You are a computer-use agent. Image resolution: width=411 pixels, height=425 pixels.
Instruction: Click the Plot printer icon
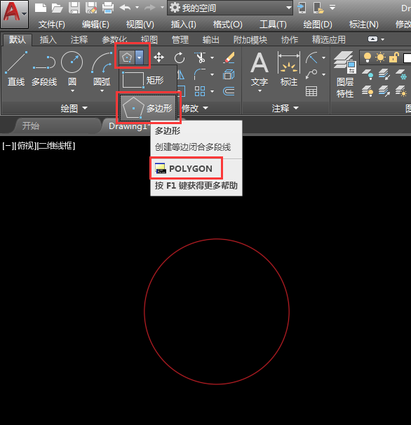coord(108,8)
